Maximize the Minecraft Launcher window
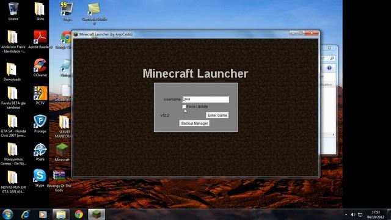The width and height of the screenshot is (391, 220). coord(301,33)
